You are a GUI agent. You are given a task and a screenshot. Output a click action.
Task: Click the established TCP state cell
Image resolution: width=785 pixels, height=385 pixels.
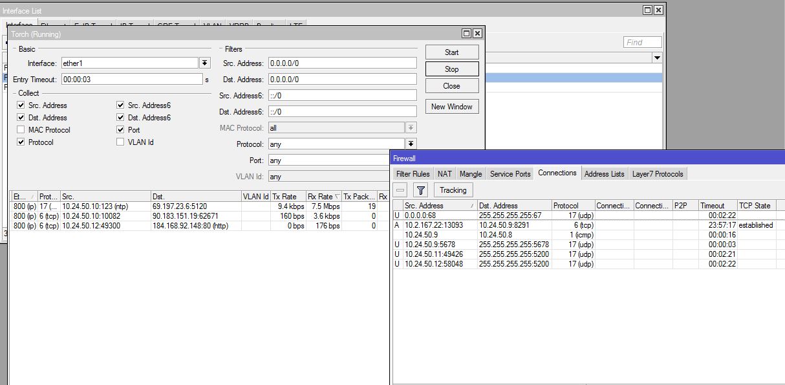coord(756,225)
